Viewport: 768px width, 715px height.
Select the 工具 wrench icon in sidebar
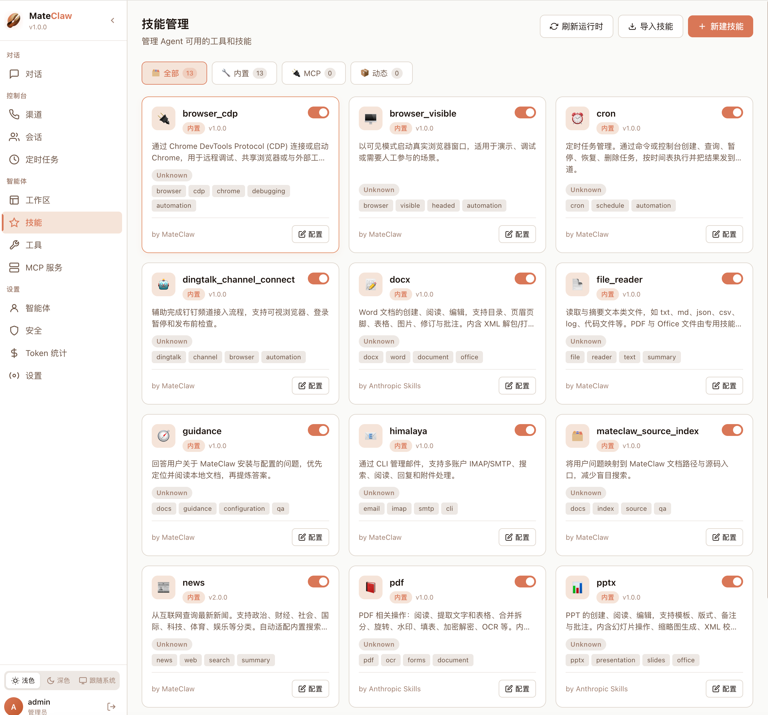point(14,245)
